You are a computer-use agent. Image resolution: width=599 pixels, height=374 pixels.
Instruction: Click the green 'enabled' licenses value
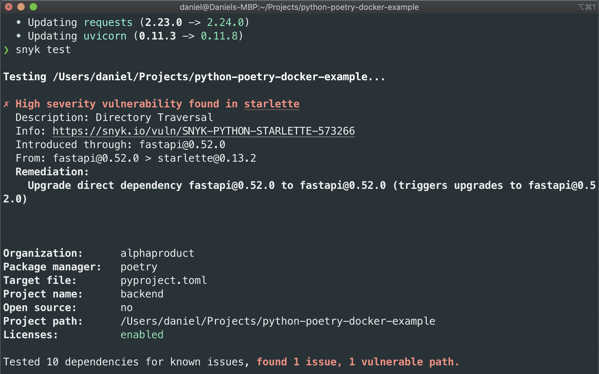pos(142,335)
